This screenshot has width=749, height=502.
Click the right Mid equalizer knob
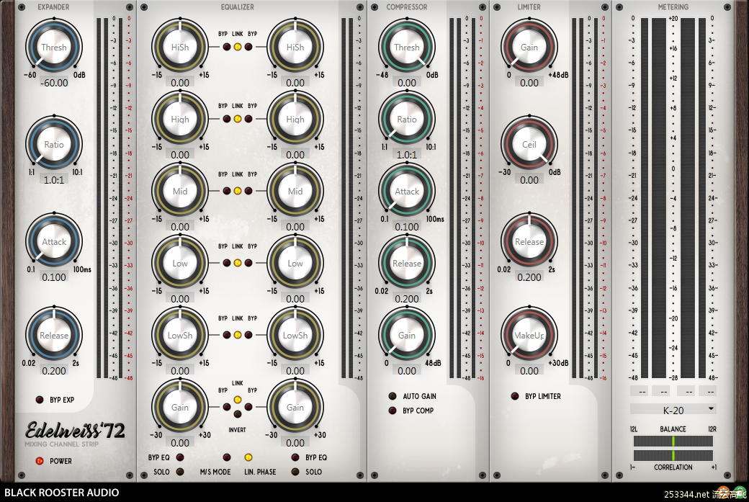(x=295, y=191)
